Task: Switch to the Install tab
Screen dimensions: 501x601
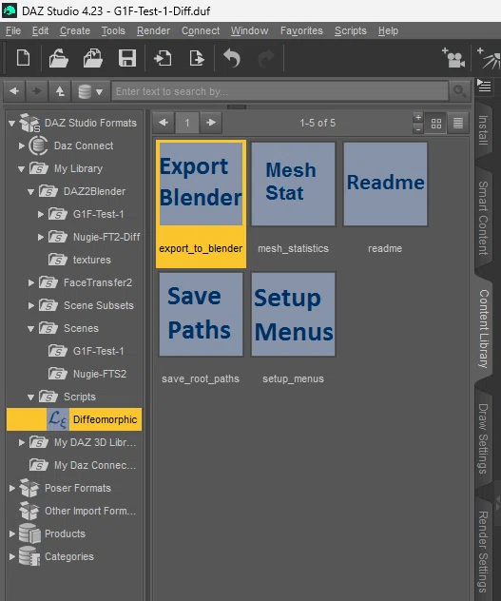Action: click(x=483, y=130)
